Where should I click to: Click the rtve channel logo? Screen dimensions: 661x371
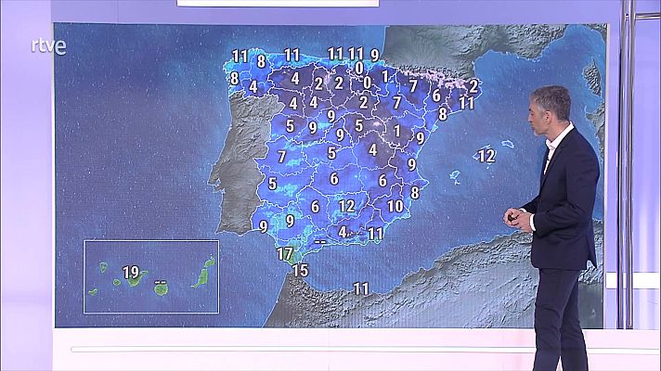[x=49, y=46]
